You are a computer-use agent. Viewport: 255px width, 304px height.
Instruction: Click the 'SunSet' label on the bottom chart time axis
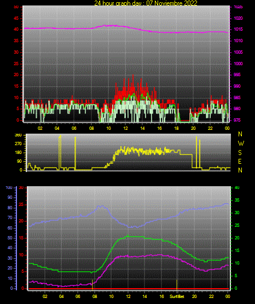pos(177,296)
